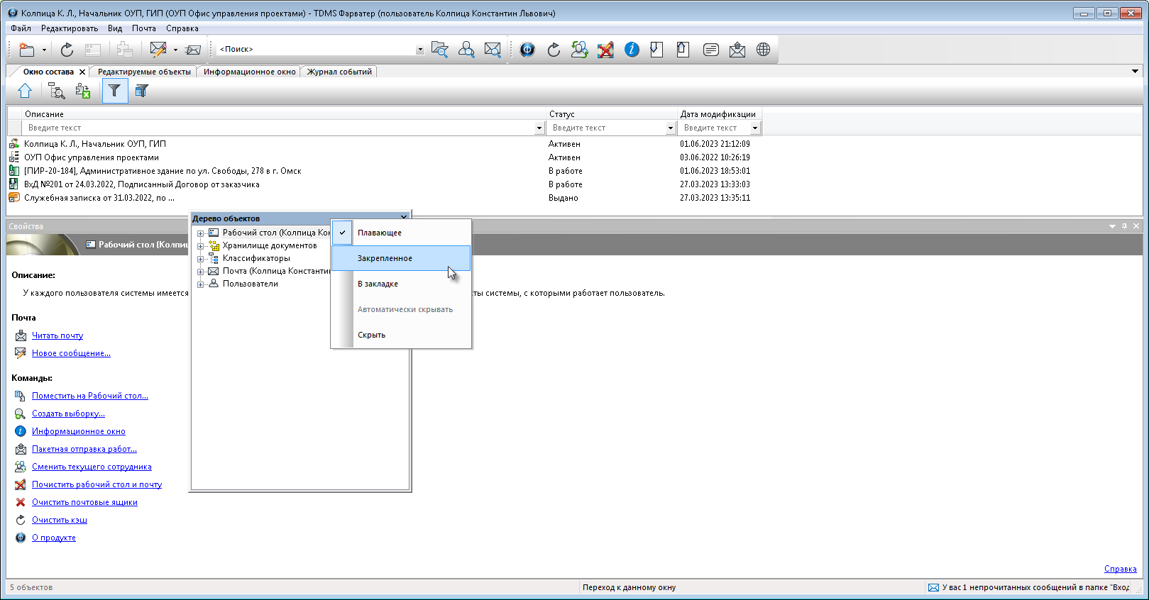Click 'Сменить текущего сотрудника' link

[92, 467]
